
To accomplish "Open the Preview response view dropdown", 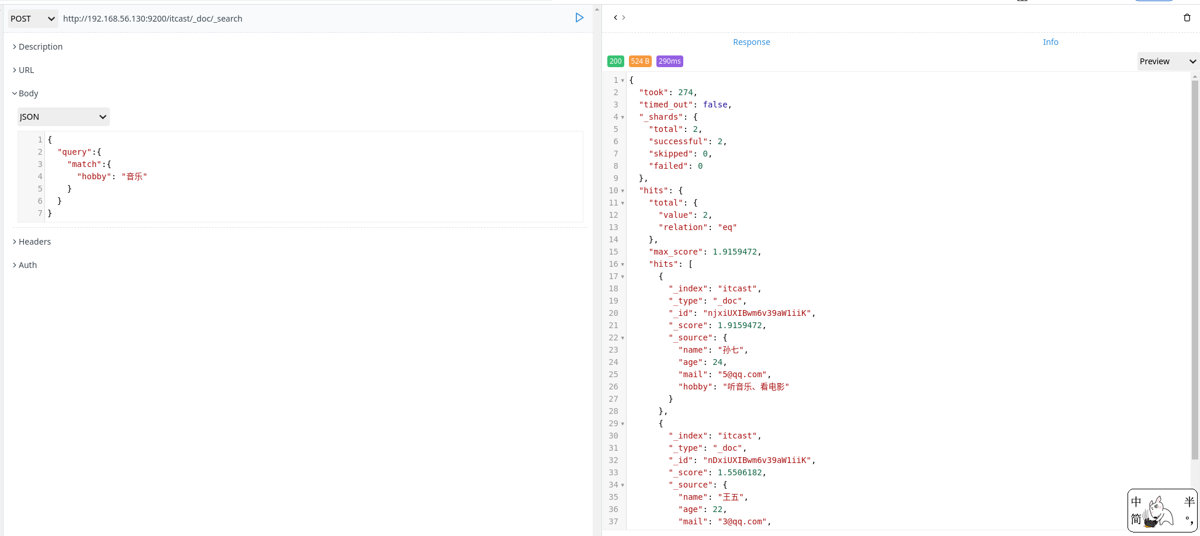I will [x=1167, y=61].
